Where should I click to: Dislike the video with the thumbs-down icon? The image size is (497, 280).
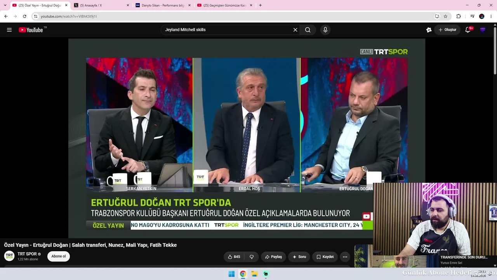pos(252,257)
